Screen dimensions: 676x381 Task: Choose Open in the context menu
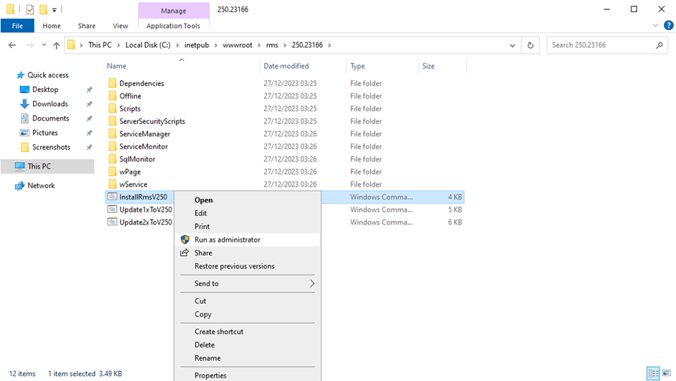248,200
